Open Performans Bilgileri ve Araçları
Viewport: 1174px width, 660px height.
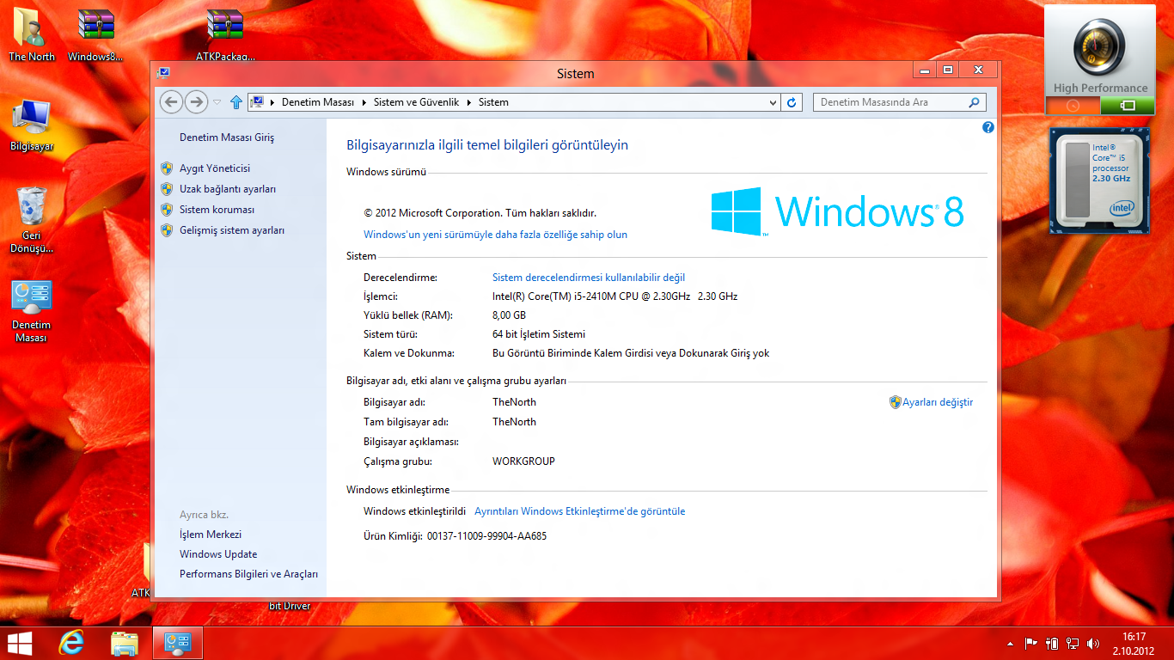click(x=249, y=574)
